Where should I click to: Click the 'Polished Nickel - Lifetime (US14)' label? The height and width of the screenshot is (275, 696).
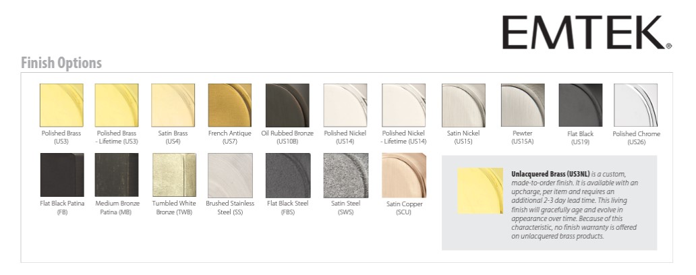pos(403,137)
